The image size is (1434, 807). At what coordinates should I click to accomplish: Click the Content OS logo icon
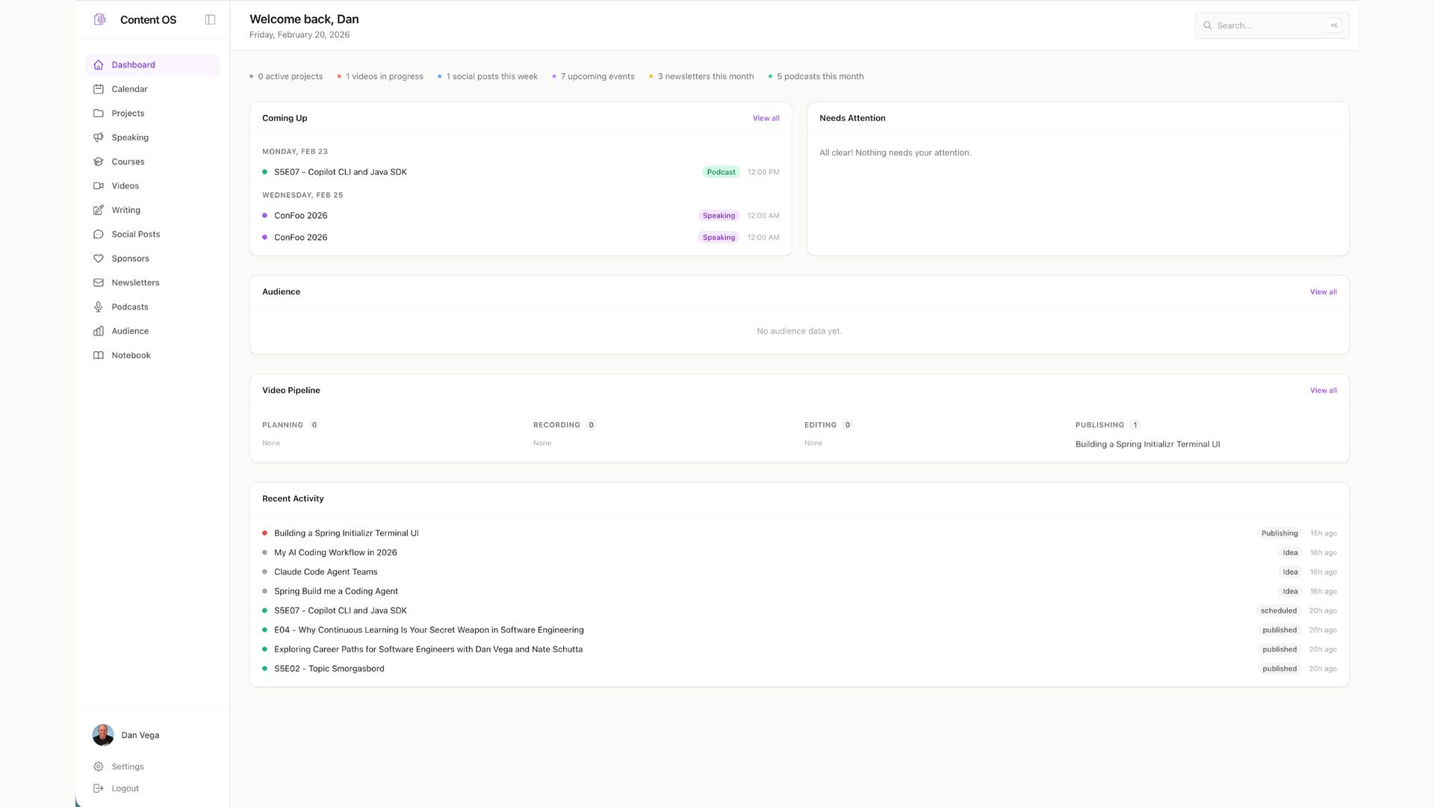(x=100, y=19)
